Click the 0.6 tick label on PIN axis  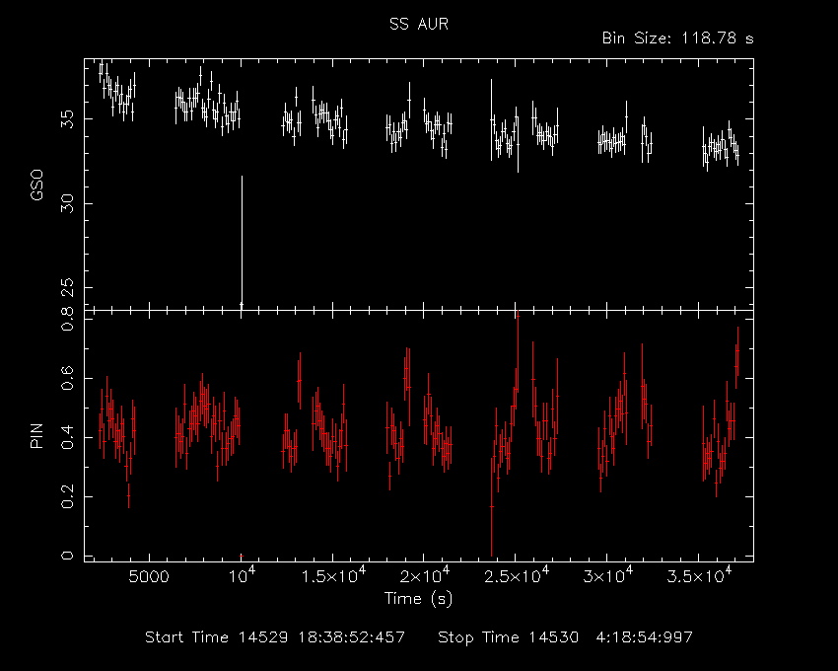coord(67,378)
